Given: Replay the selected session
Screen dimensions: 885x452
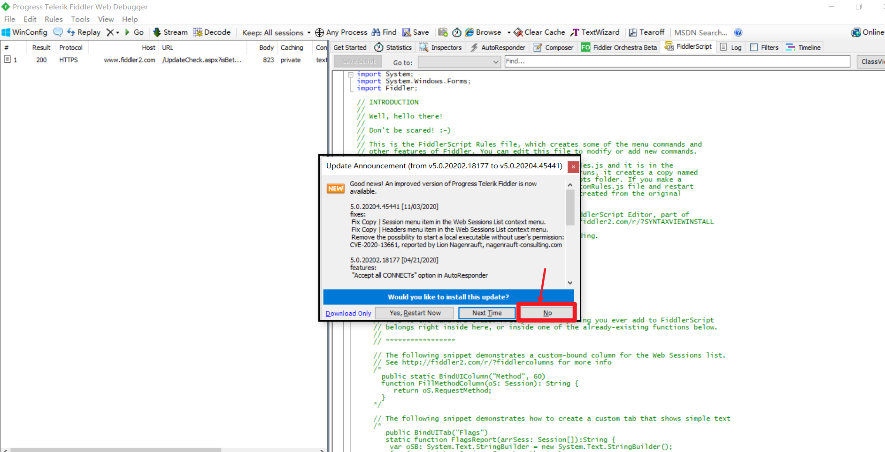Looking at the screenshot, I should point(84,32).
